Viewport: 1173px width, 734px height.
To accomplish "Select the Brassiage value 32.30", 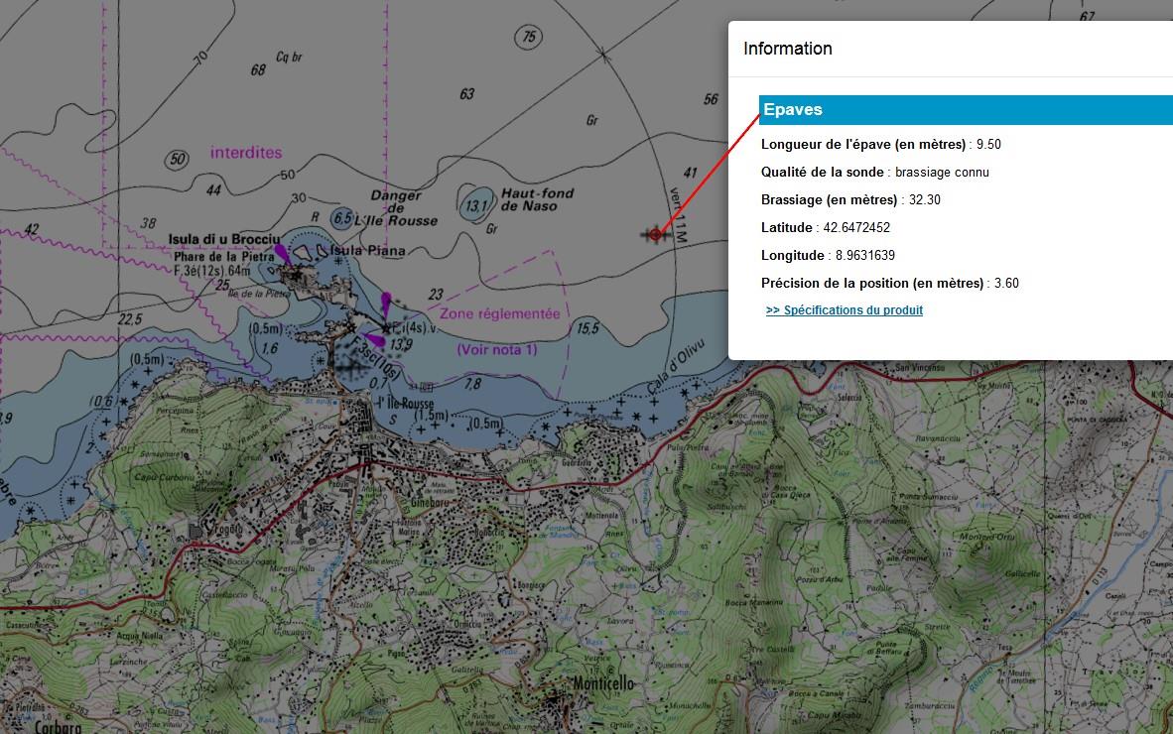I will click(925, 199).
